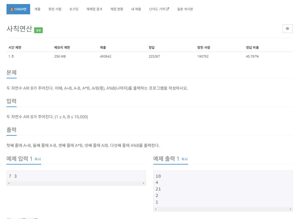Open the 재채점 결과 tab

click(x=94, y=9)
